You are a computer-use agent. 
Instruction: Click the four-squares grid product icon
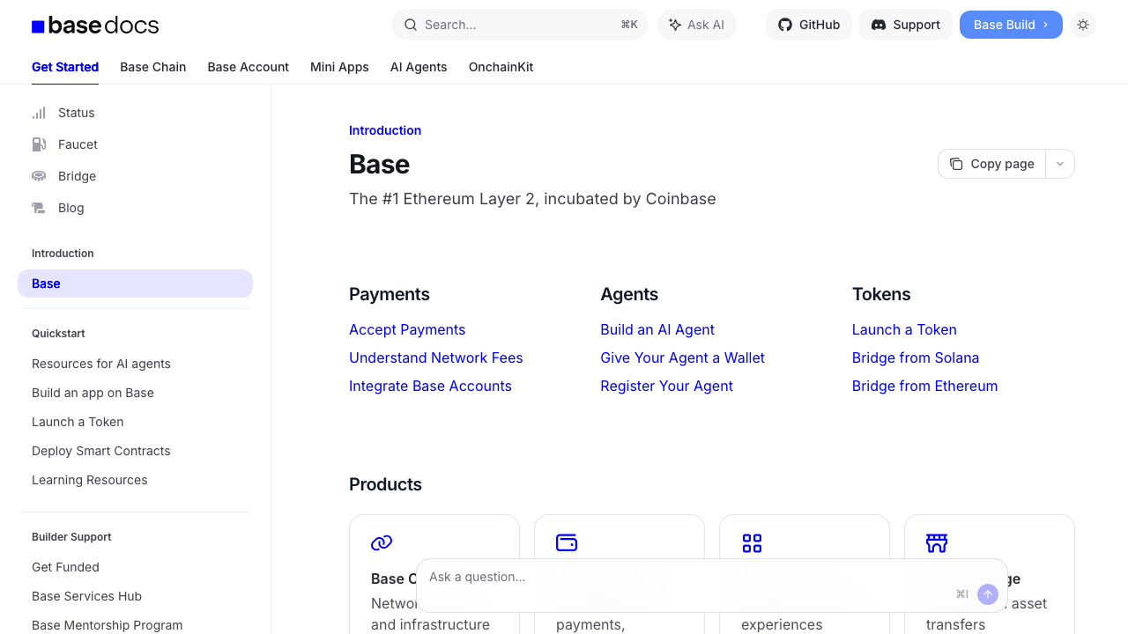point(752,542)
